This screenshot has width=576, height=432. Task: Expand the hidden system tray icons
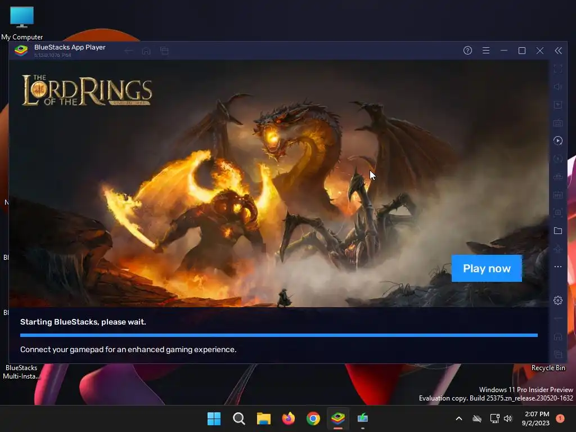[459, 418]
